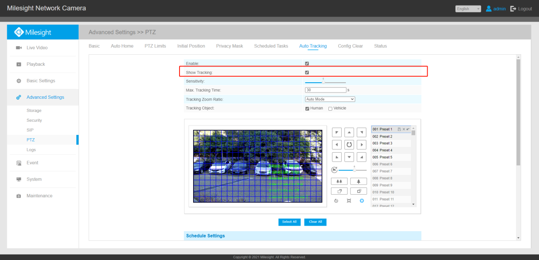Open the SIP settings item

(x=30, y=130)
